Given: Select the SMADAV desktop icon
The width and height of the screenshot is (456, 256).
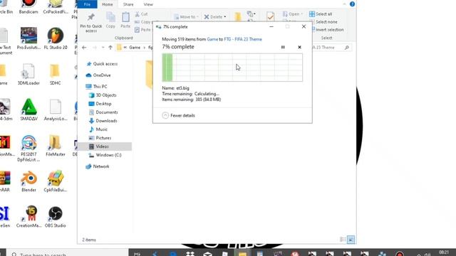Looking at the screenshot, I should coord(28,110).
